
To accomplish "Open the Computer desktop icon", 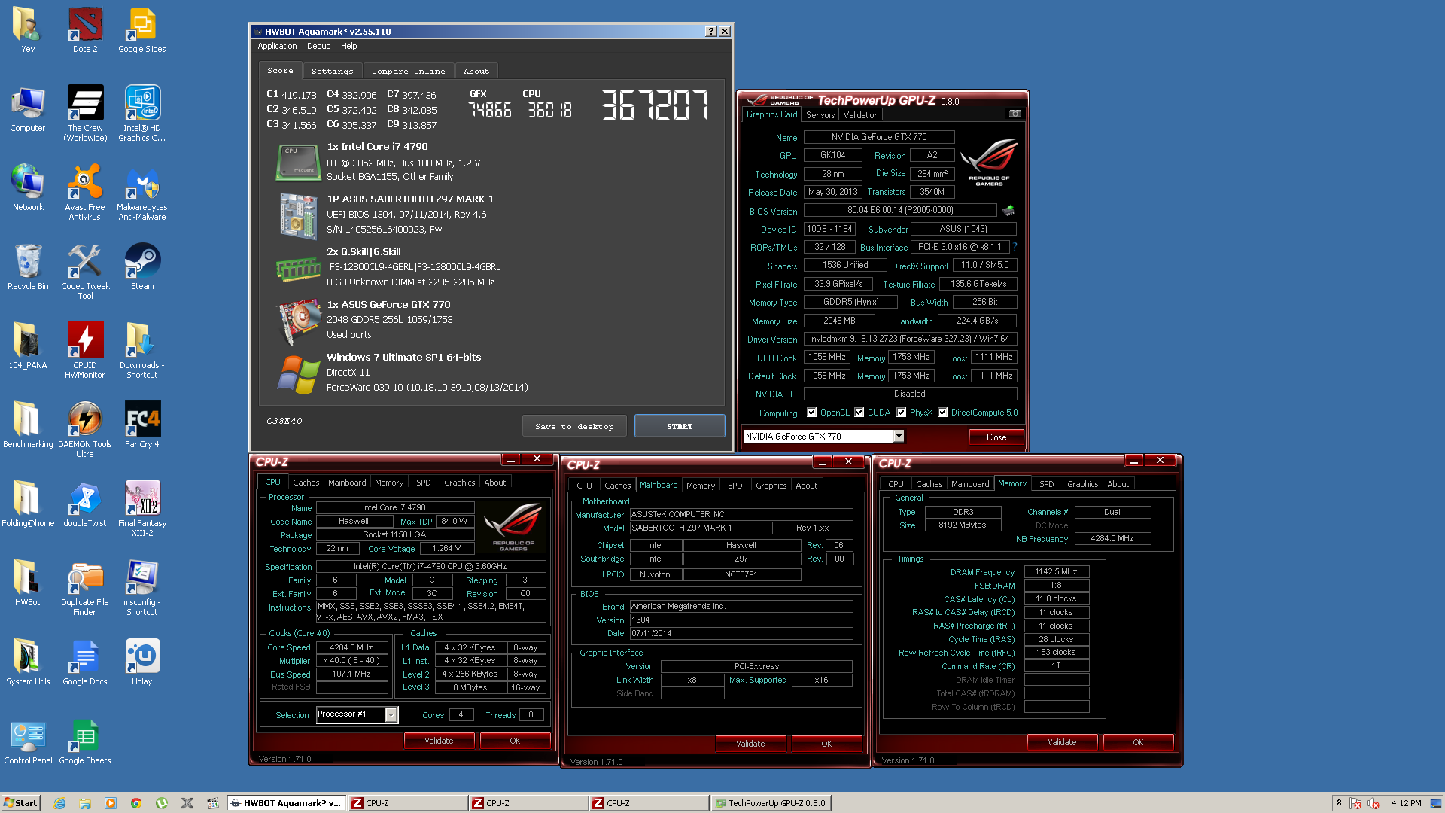I will point(28,109).
